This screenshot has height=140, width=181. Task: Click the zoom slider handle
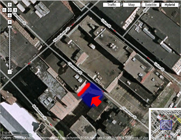[x=10, y=27]
